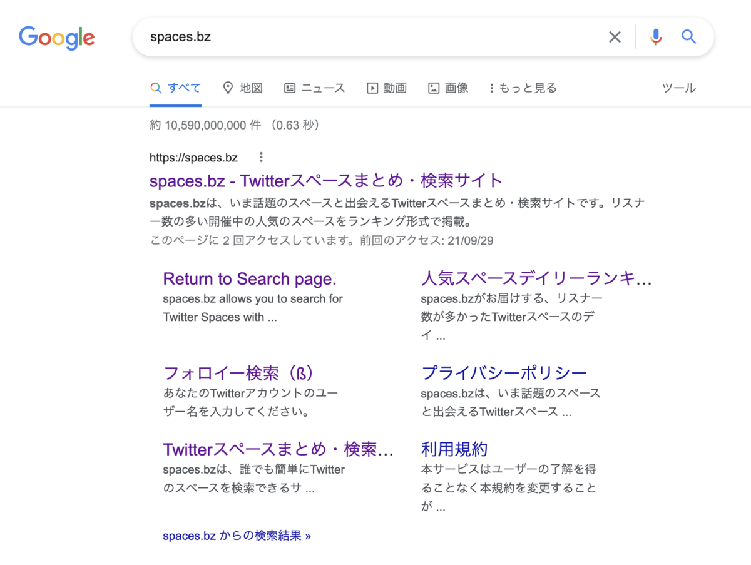
Task: Switch to the 地図 tab
Action: [x=243, y=88]
